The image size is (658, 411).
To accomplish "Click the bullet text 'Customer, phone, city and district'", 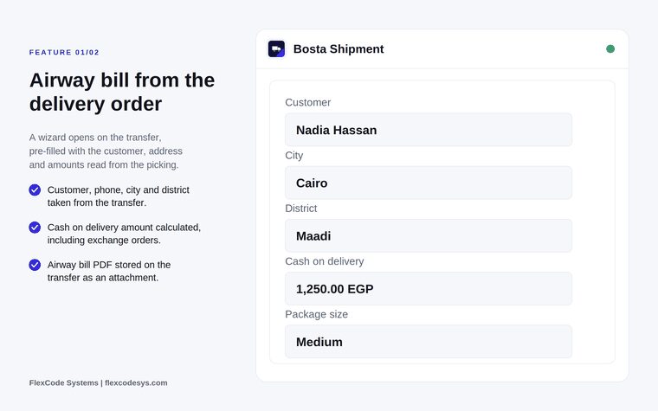I will coord(119,196).
